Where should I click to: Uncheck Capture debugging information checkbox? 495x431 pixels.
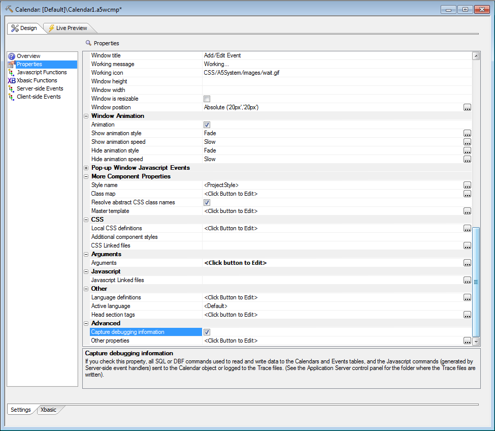click(x=207, y=332)
